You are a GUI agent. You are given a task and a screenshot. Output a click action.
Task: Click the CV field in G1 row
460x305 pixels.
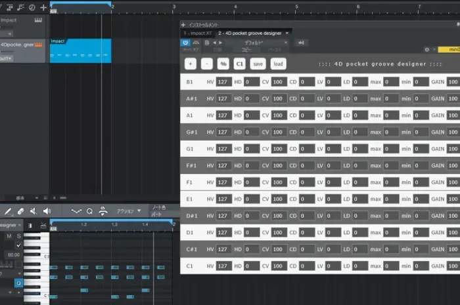click(279, 149)
